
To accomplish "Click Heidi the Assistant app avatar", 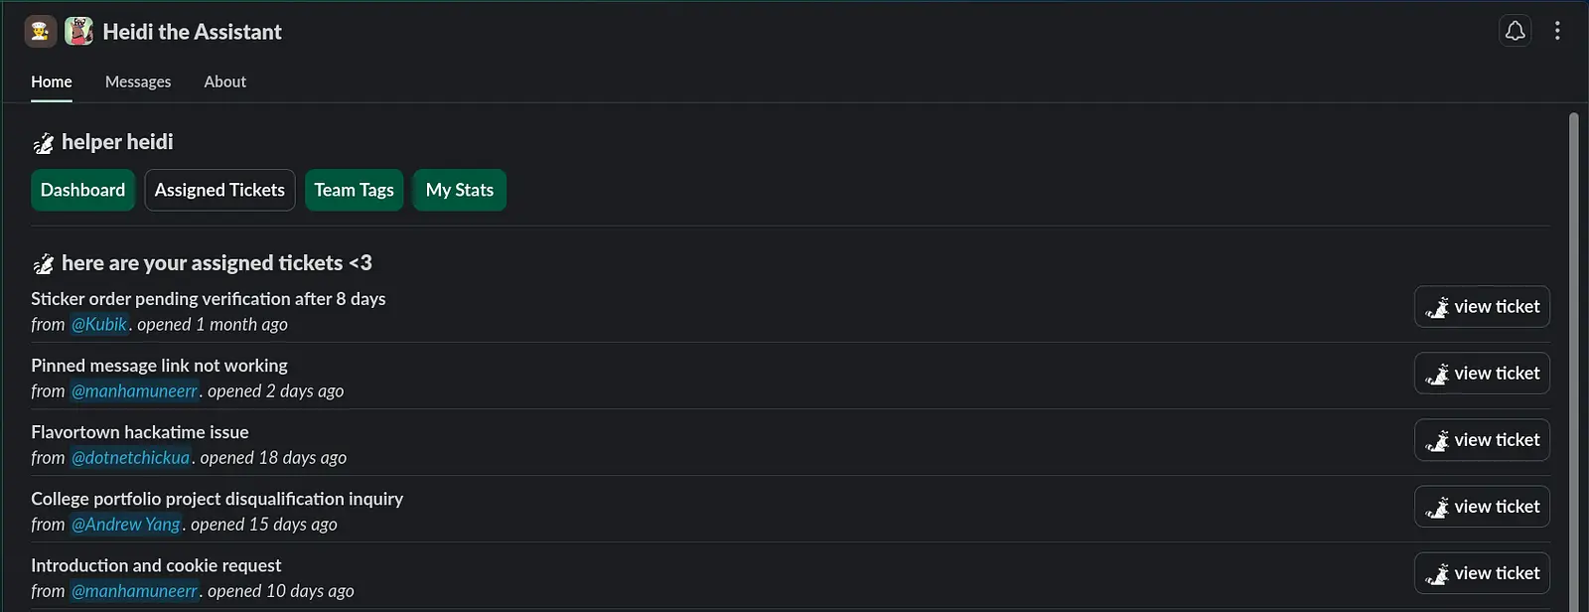I will point(79,32).
